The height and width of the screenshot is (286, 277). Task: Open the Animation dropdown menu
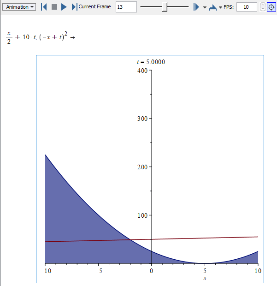20,7
